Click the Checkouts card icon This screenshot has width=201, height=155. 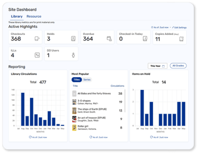[x=37, y=39]
